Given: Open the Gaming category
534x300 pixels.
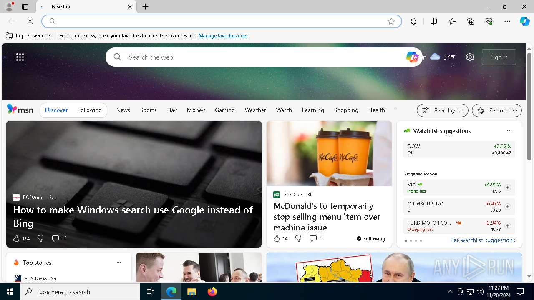Looking at the screenshot, I should pos(225,110).
